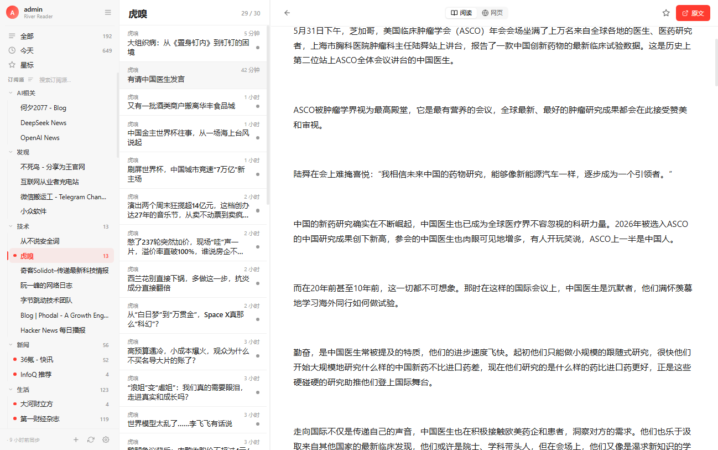Open the 阮一峰的网络日志 feed
This screenshot has height=450, width=718.
pos(60,286)
